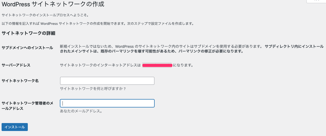Open the partially visible top-right help tab

316,1
